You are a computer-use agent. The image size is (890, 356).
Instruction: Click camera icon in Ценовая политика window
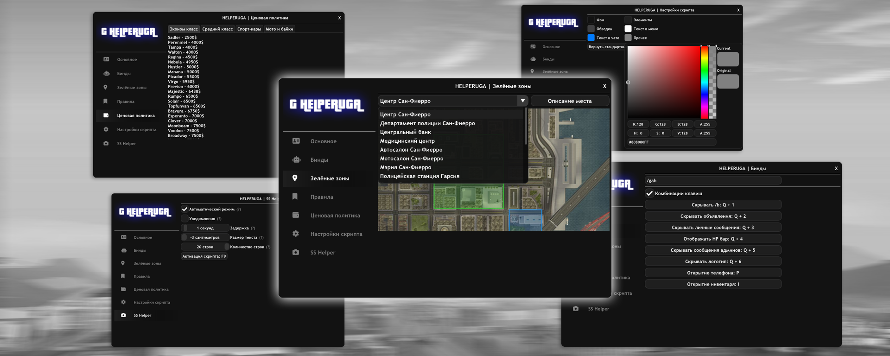click(x=106, y=143)
